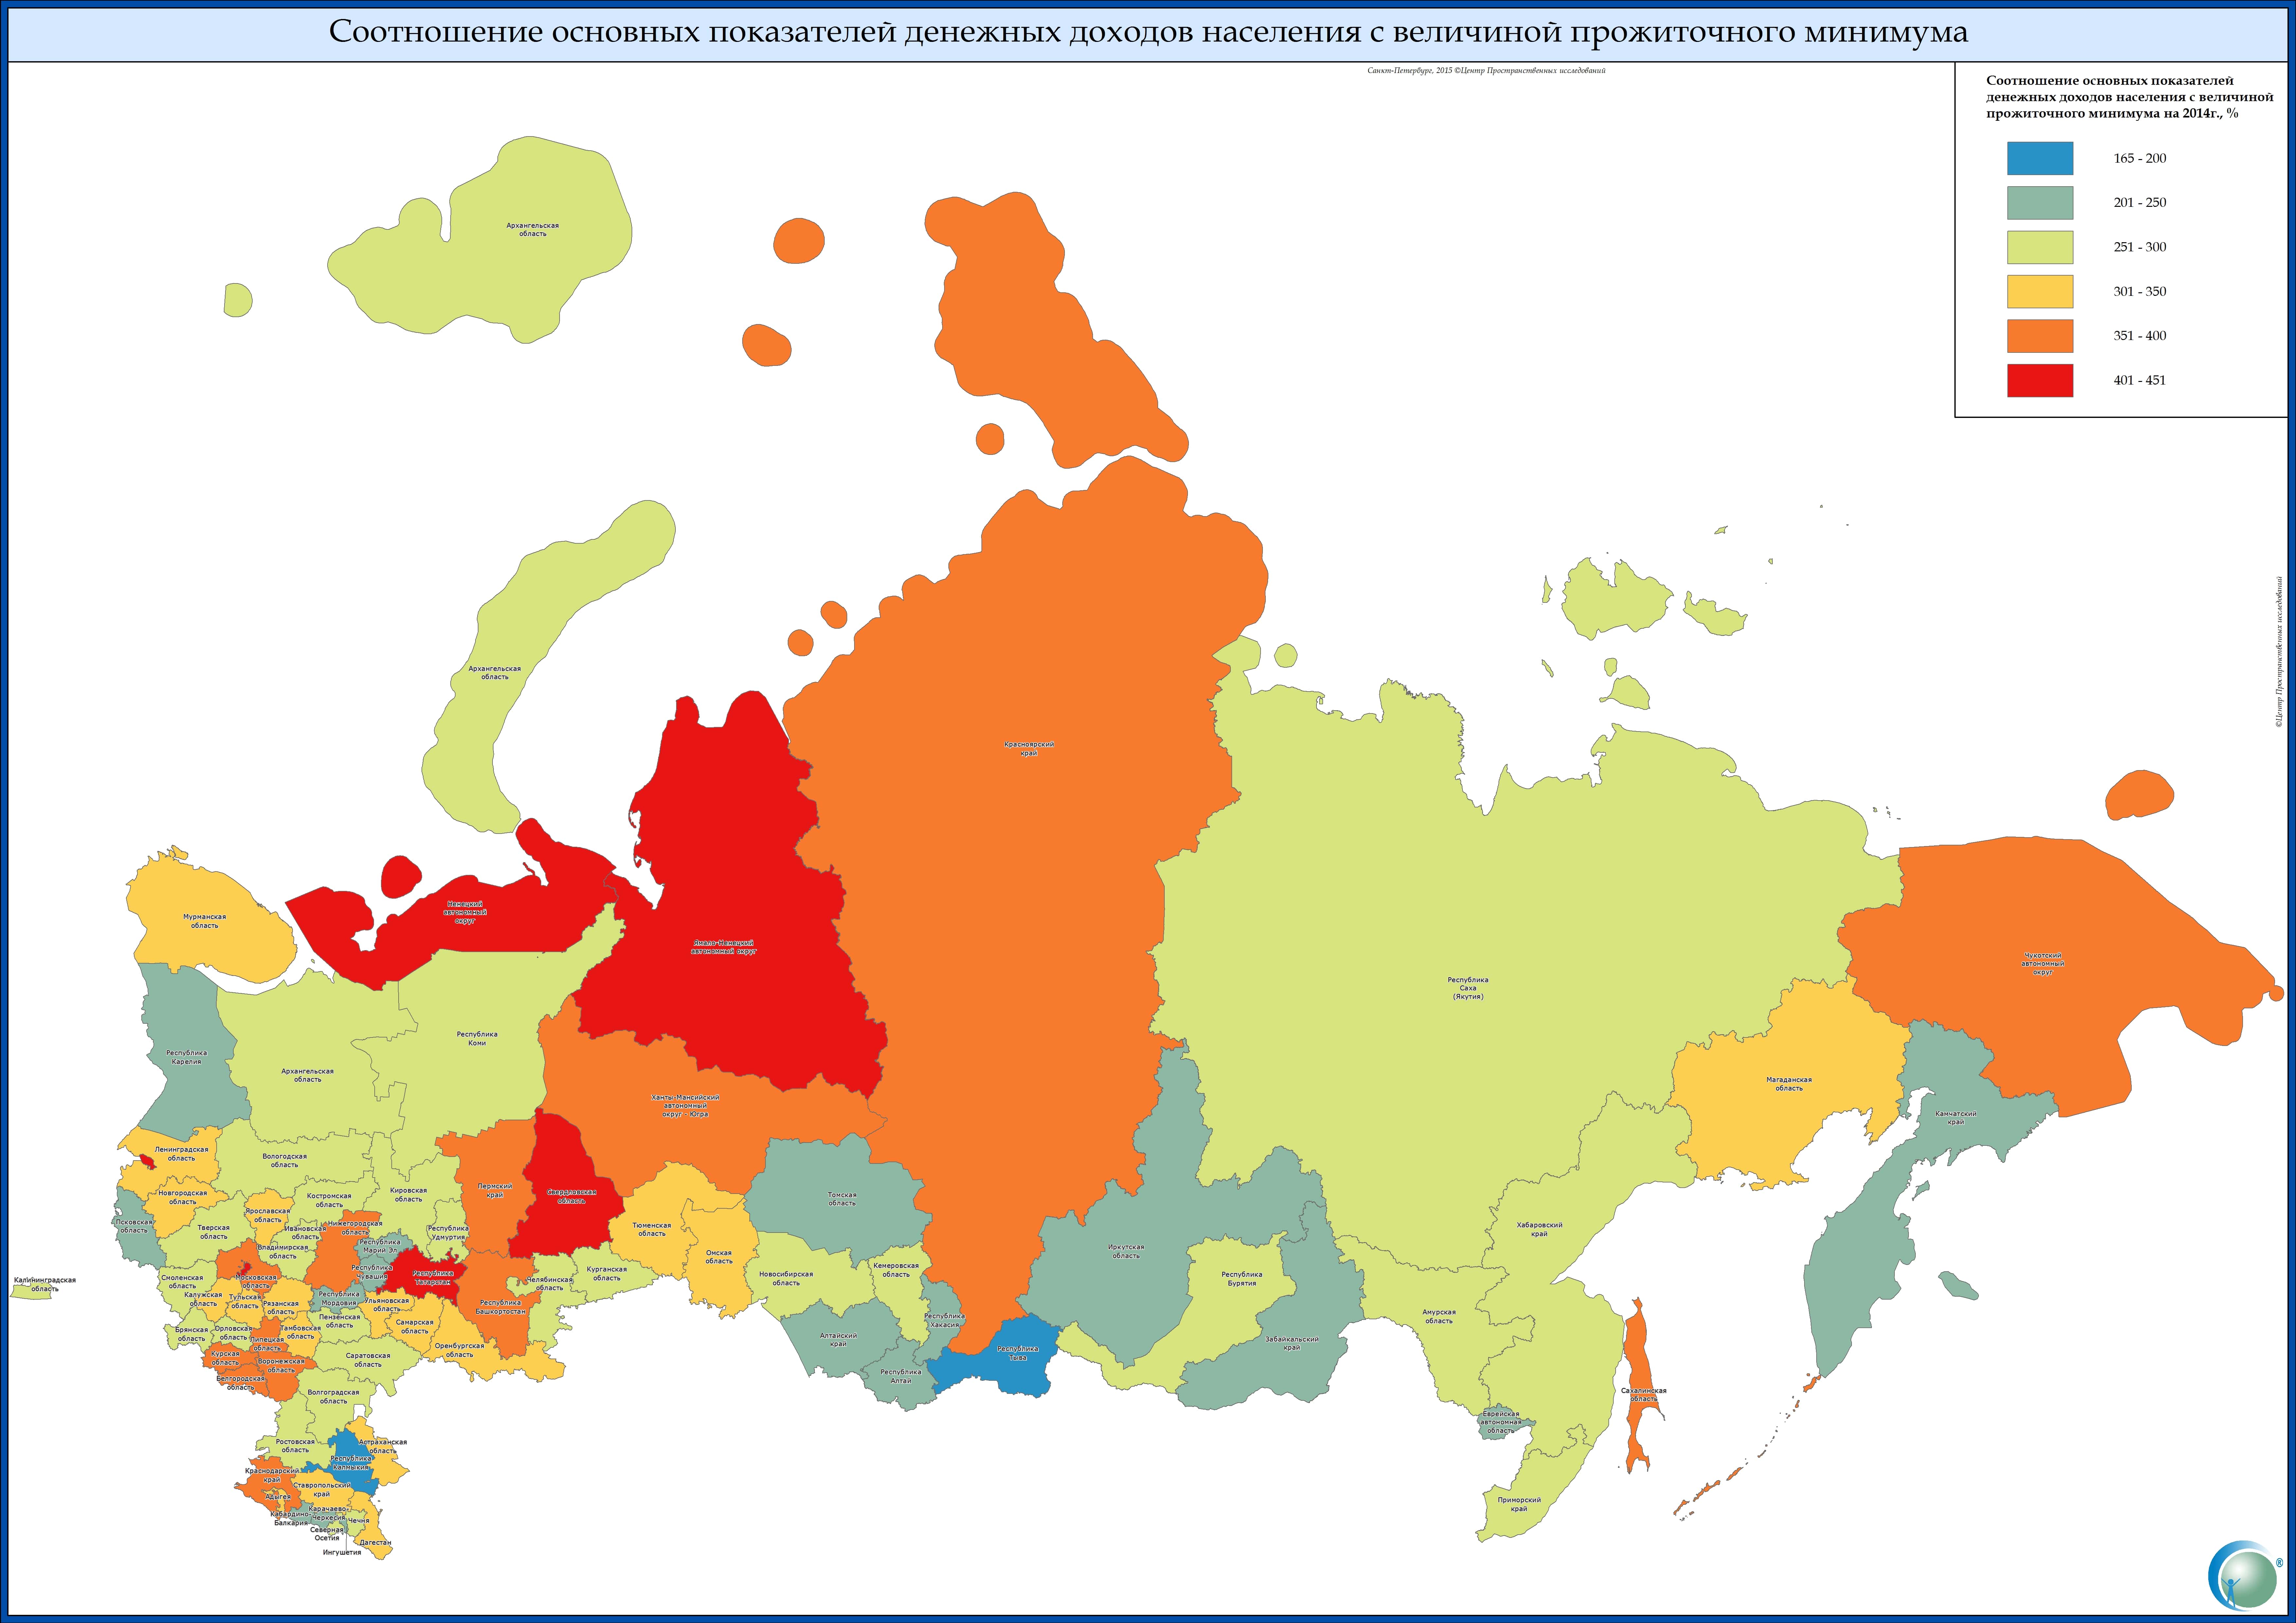The height and width of the screenshot is (1623, 2296).
Task: Click the 'Новосибирская область' label
Action: point(786,1278)
